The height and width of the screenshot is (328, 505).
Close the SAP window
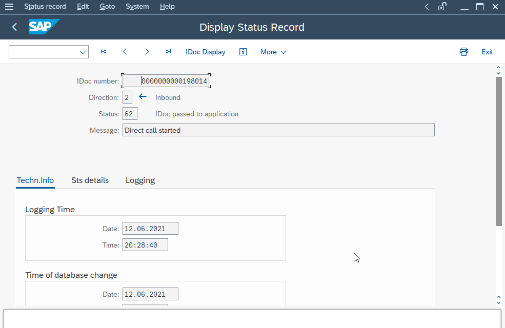(495, 7)
